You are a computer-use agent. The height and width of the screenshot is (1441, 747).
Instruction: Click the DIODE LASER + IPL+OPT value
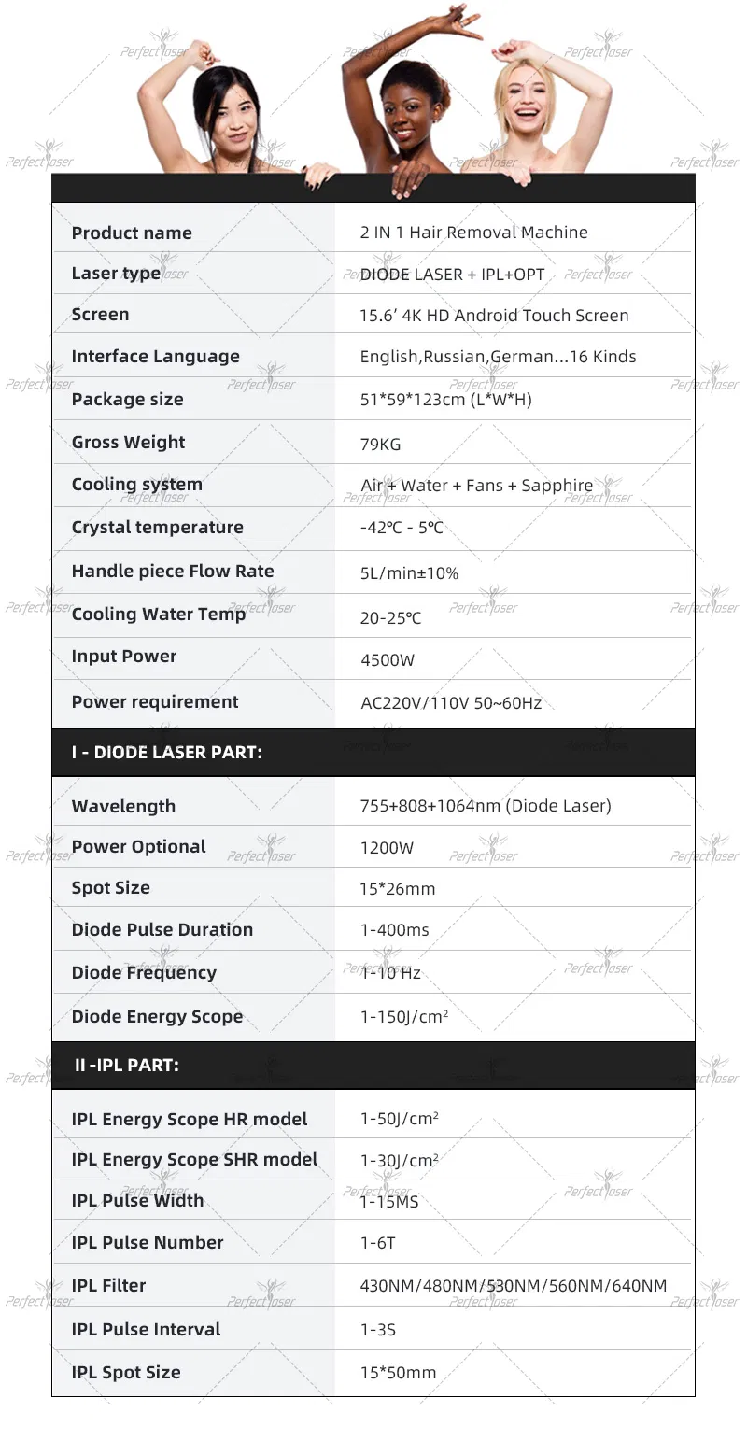tap(452, 275)
